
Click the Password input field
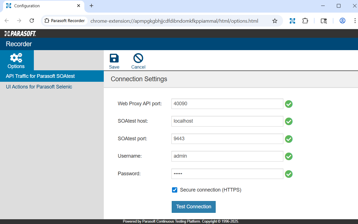pyautogui.click(x=227, y=174)
